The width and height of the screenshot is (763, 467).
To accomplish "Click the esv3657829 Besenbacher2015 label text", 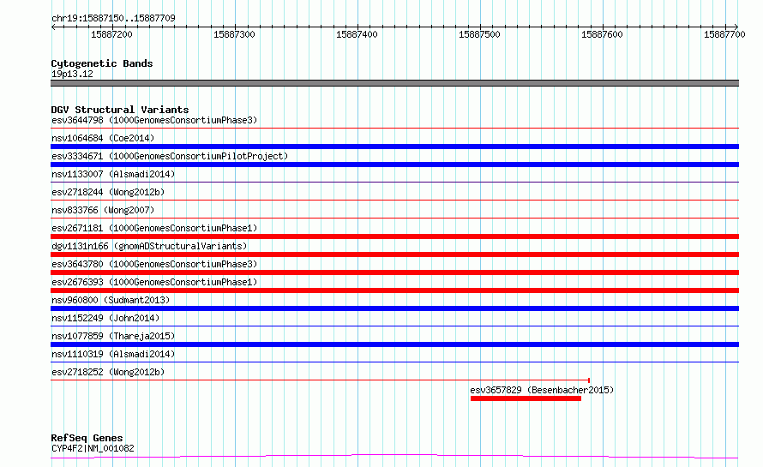I will [542, 390].
